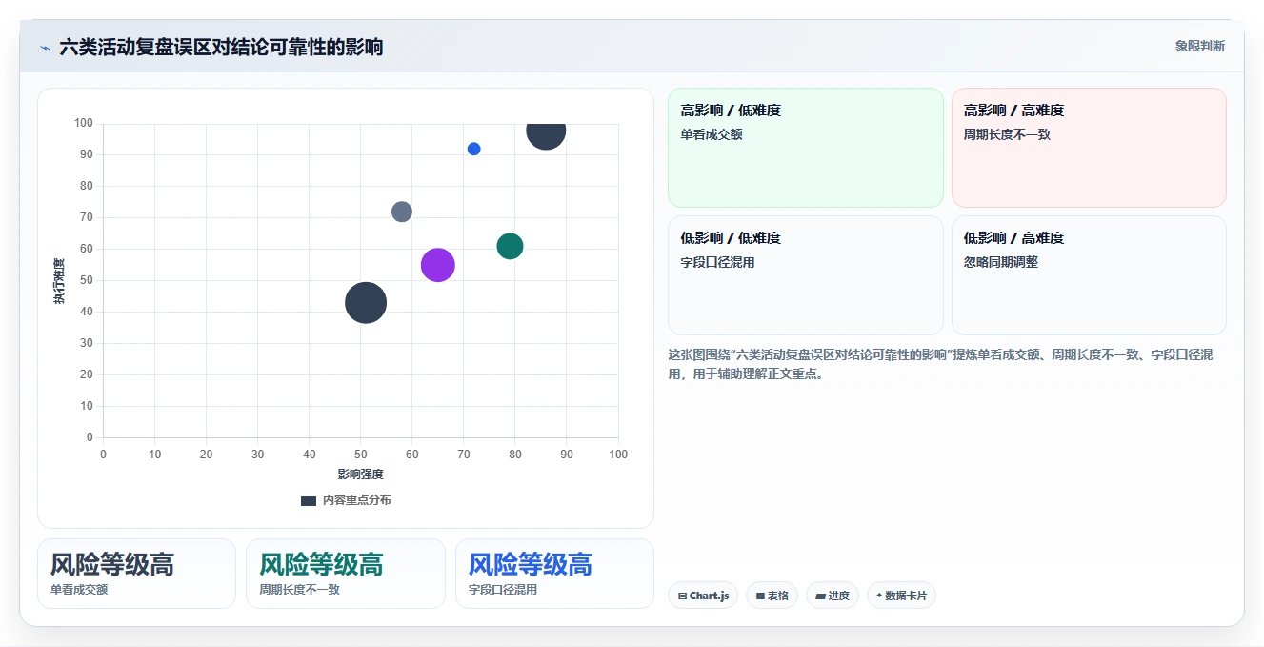Screen dimensions: 1264x647
Task: Select the 高影响 / 高难度 quadrant card
Action: [1089, 148]
